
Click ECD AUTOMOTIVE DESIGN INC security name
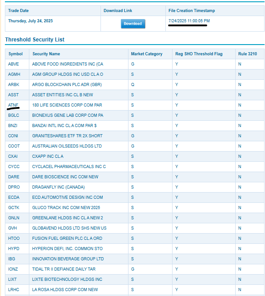tap(68, 197)
